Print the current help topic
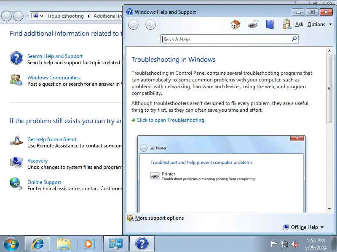The height and width of the screenshot is (252, 337). click(252, 24)
